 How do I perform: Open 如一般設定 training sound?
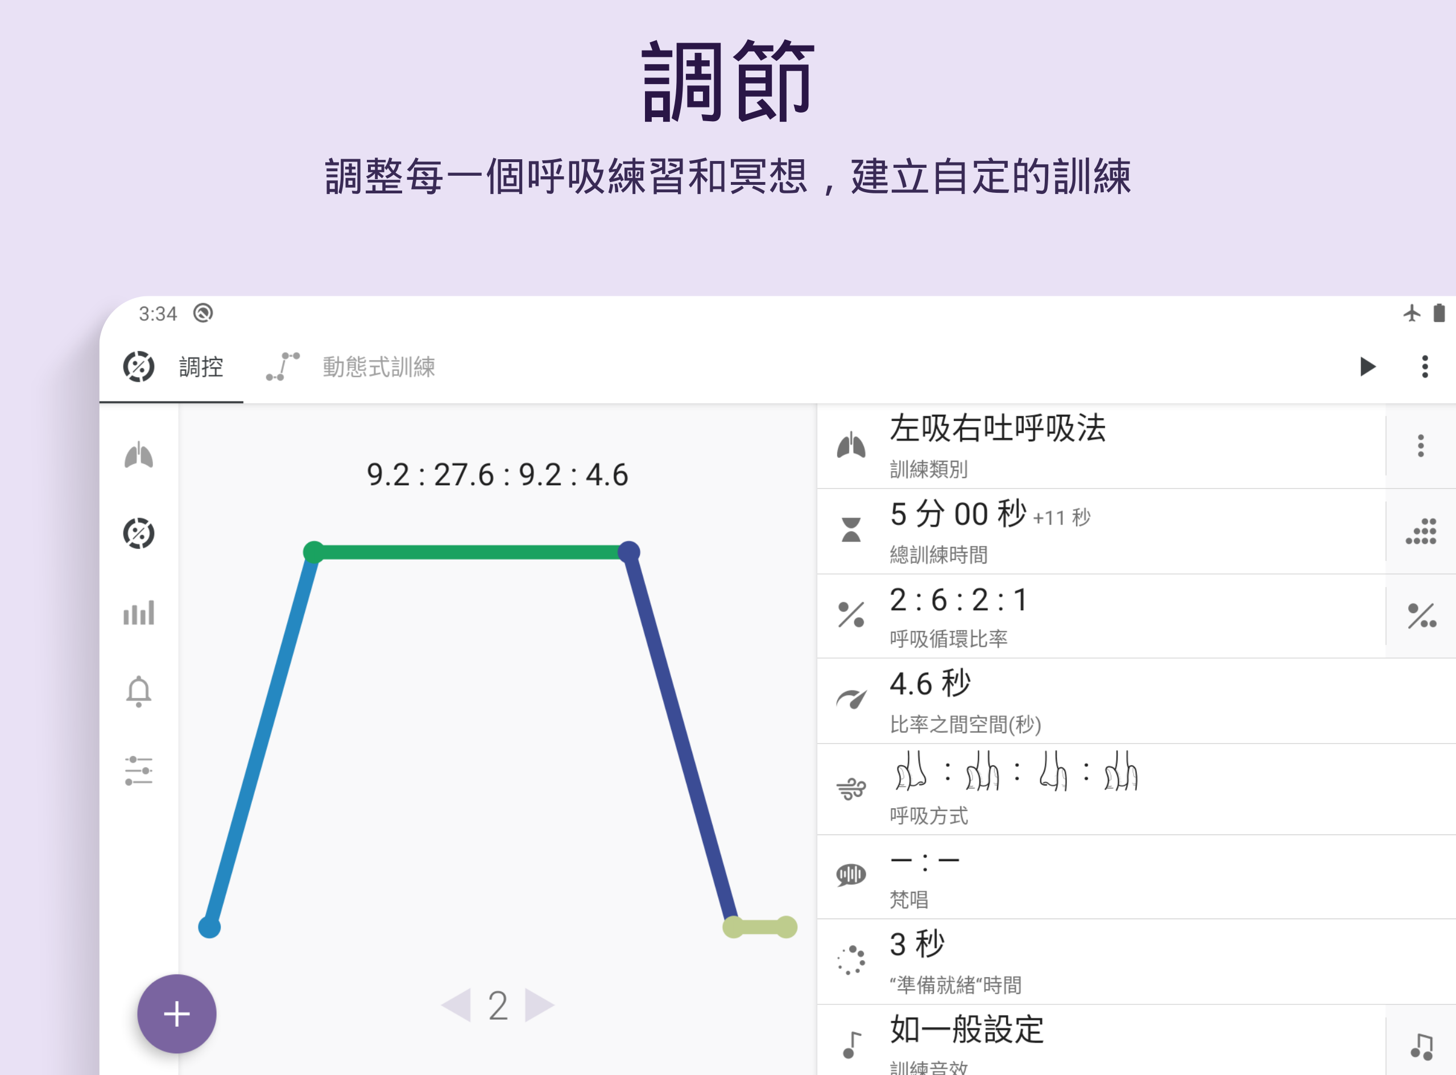(1101, 1040)
